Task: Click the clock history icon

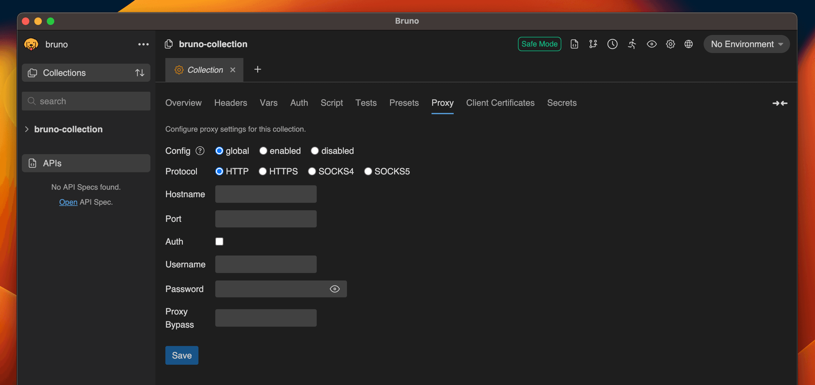Action: point(612,44)
